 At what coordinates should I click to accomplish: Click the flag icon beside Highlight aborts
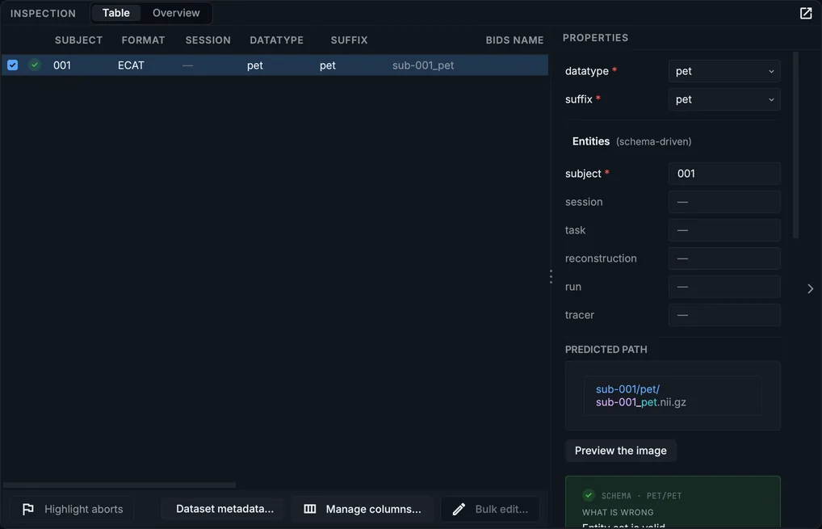[x=27, y=509]
